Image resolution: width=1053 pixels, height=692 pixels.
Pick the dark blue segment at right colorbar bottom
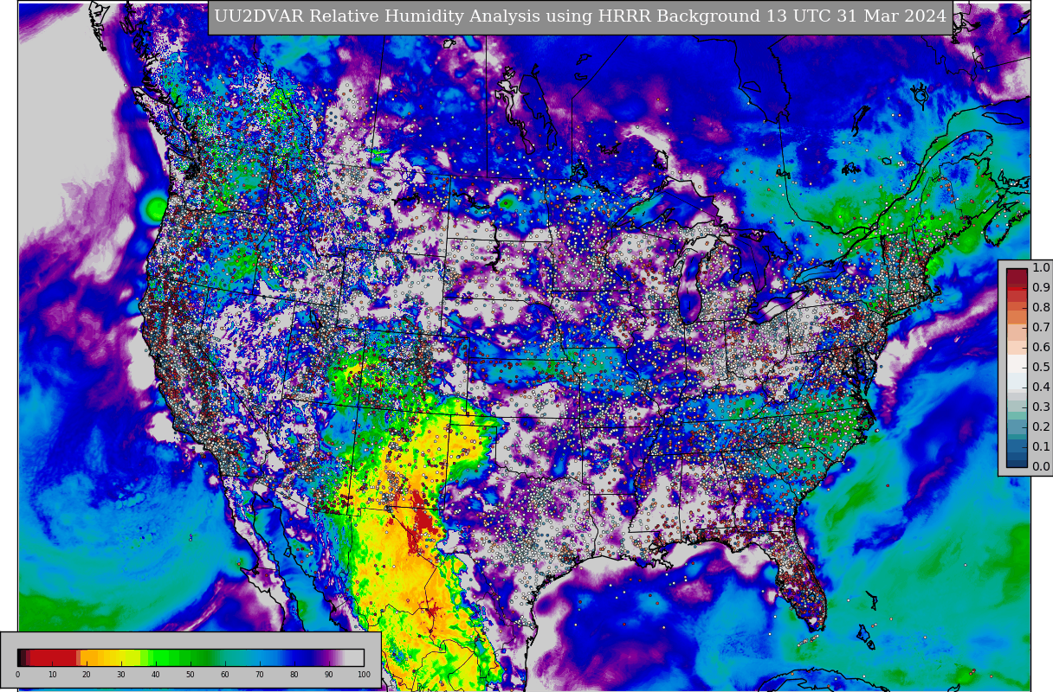point(1017,462)
